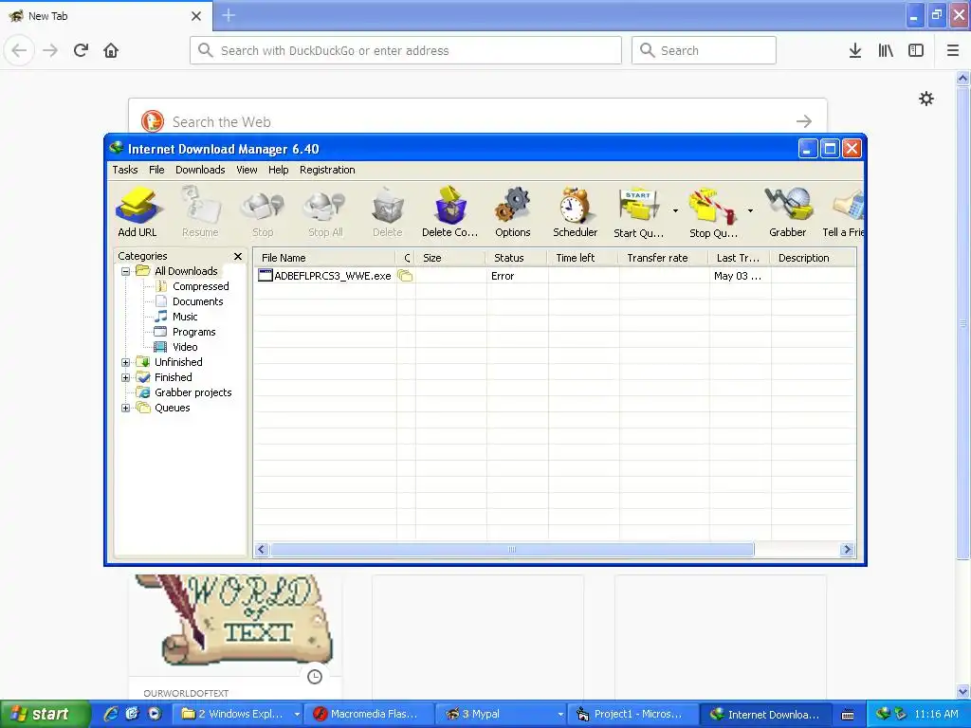Screen dimensions: 971x728
Task: Collapse the All Downloads tree node
Action: tap(125, 271)
